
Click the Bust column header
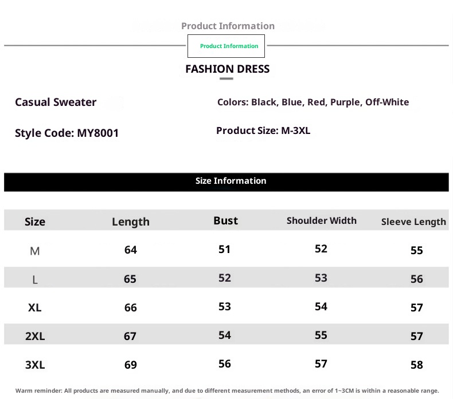tap(225, 220)
